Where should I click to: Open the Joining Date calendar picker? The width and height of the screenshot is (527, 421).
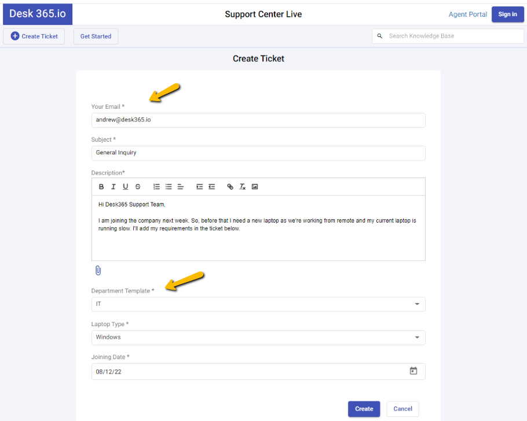pyautogui.click(x=413, y=371)
